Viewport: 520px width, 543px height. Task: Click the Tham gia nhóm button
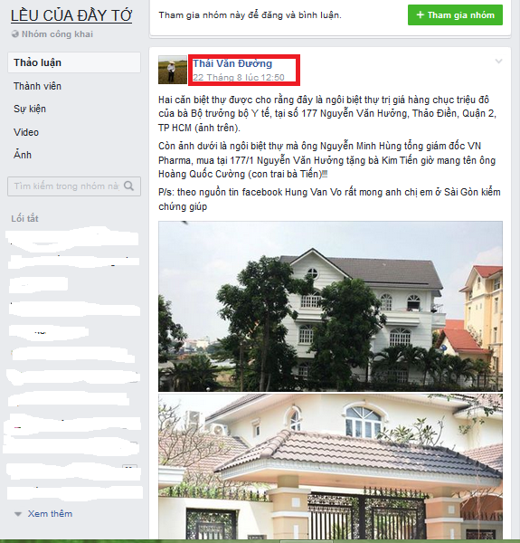[455, 14]
